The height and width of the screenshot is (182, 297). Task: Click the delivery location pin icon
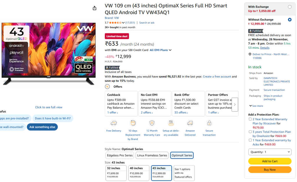pyautogui.click(x=250, y=54)
